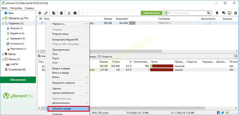This screenshot has height=115, width=239.
Task: Expand the Метки tree node
Action: coord(3,54)
